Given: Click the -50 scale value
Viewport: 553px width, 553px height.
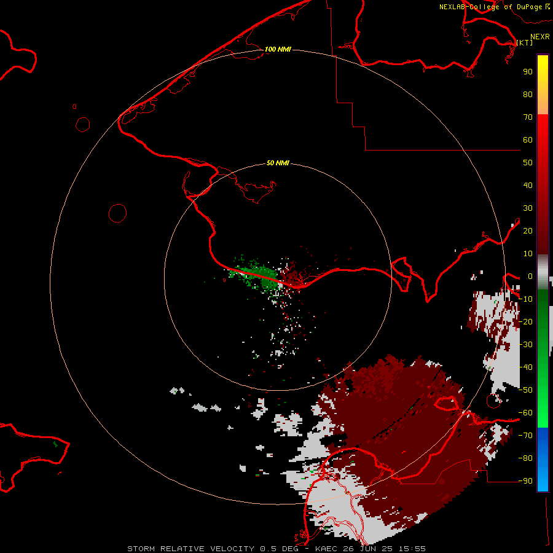Looking at the screenshot, I should click(x=525, y=390).
